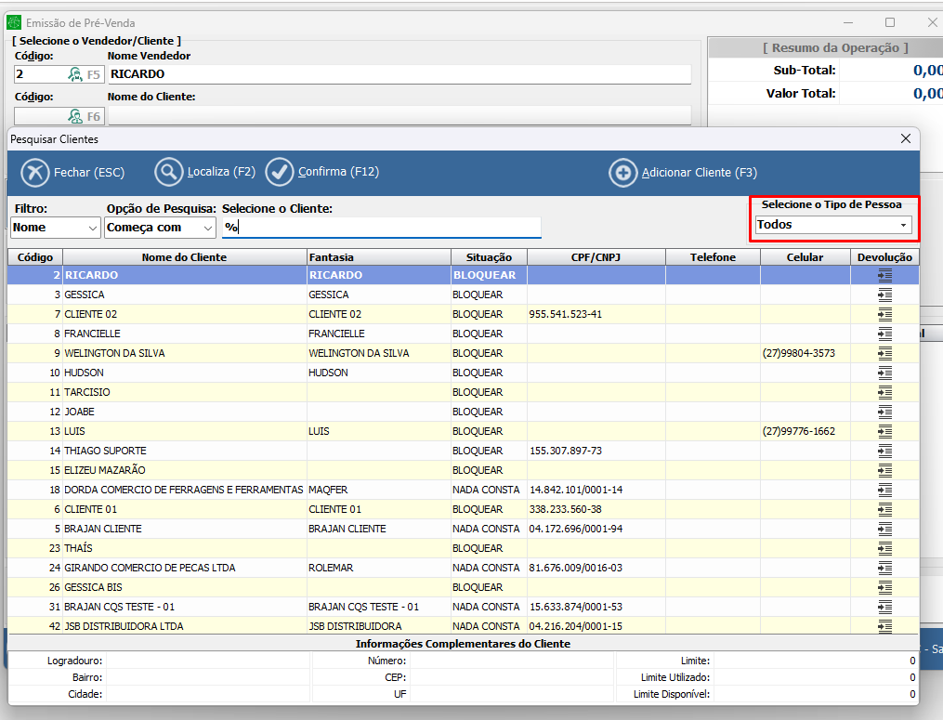The height and width of the screenshot is (720, 943).
Task: Click Devolução icon for WELINGTON DA SILVA row
Action: [884, 353]
